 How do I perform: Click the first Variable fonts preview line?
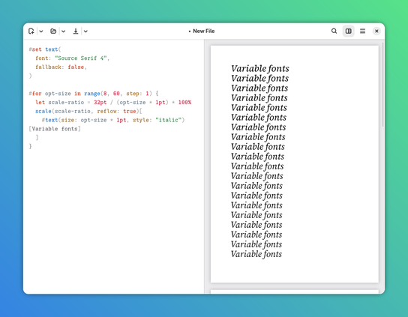[x=260, y=69]
